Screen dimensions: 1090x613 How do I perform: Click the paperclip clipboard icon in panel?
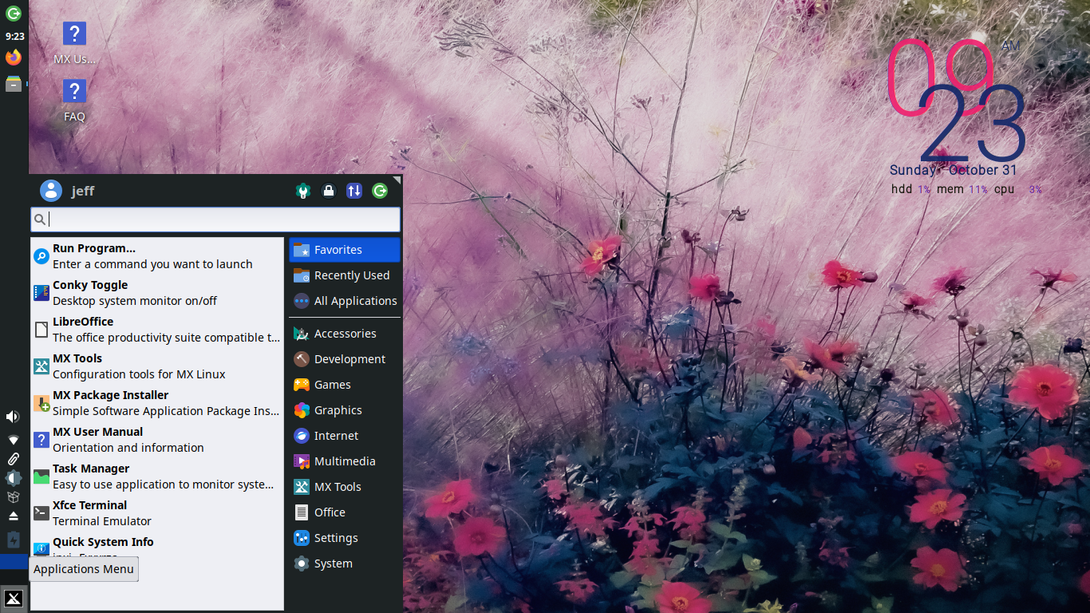pos(14,459)
